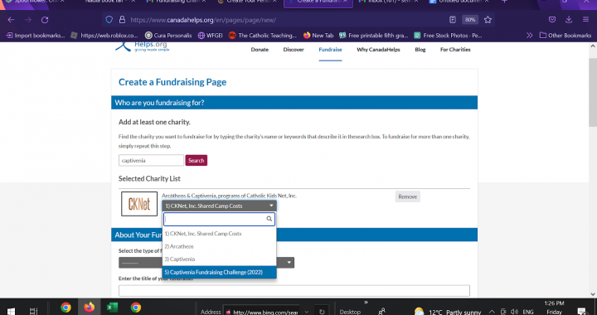Viewport: 597px width, 315px height.
Task: Open a new browser tab
Action: (504, 2)
